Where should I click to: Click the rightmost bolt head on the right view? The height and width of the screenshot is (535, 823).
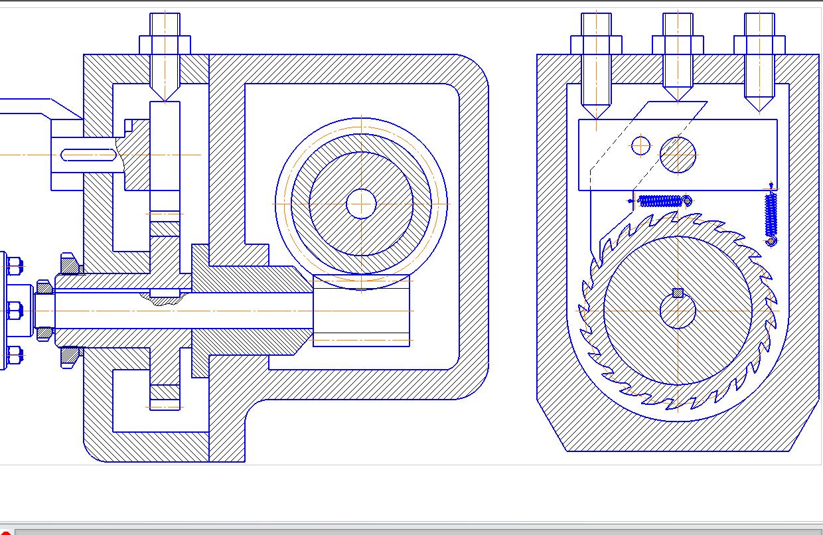[759, 44]
